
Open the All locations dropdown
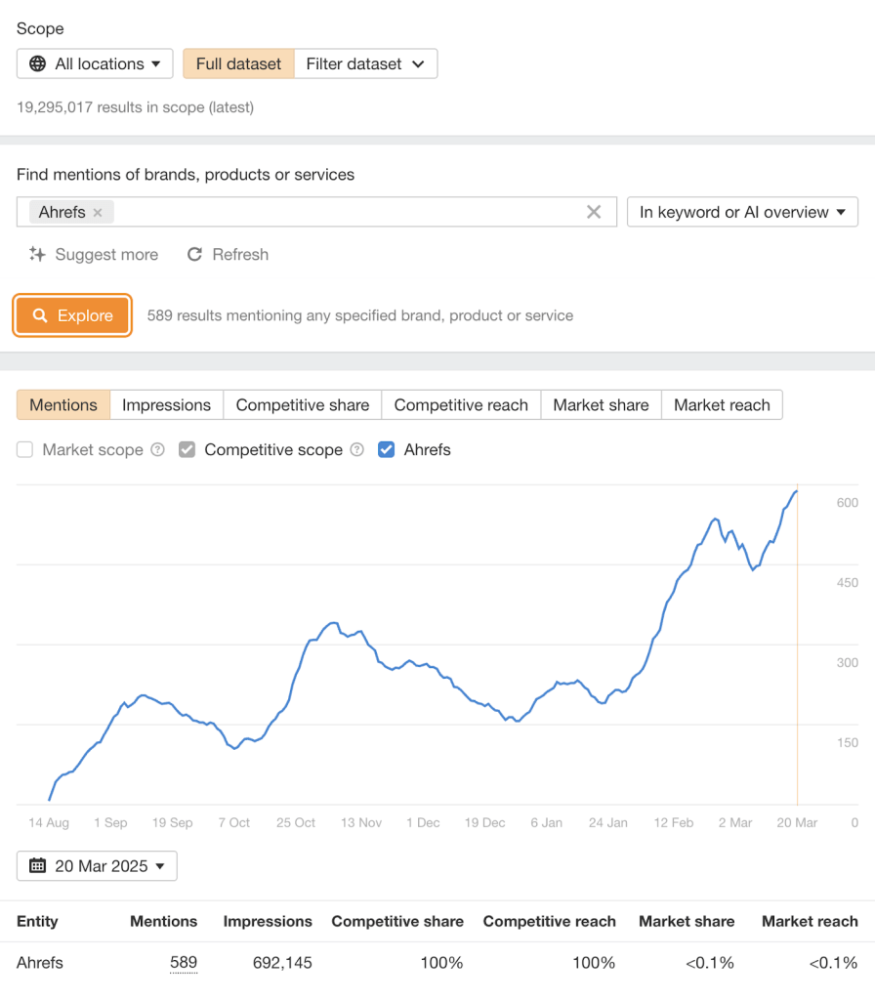tap(95, 64)
